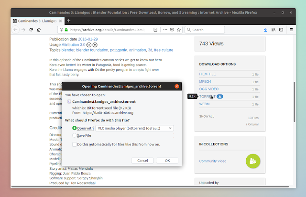Reload the current page
This screenshot has width=306, height=197.
tap(31, 30)
